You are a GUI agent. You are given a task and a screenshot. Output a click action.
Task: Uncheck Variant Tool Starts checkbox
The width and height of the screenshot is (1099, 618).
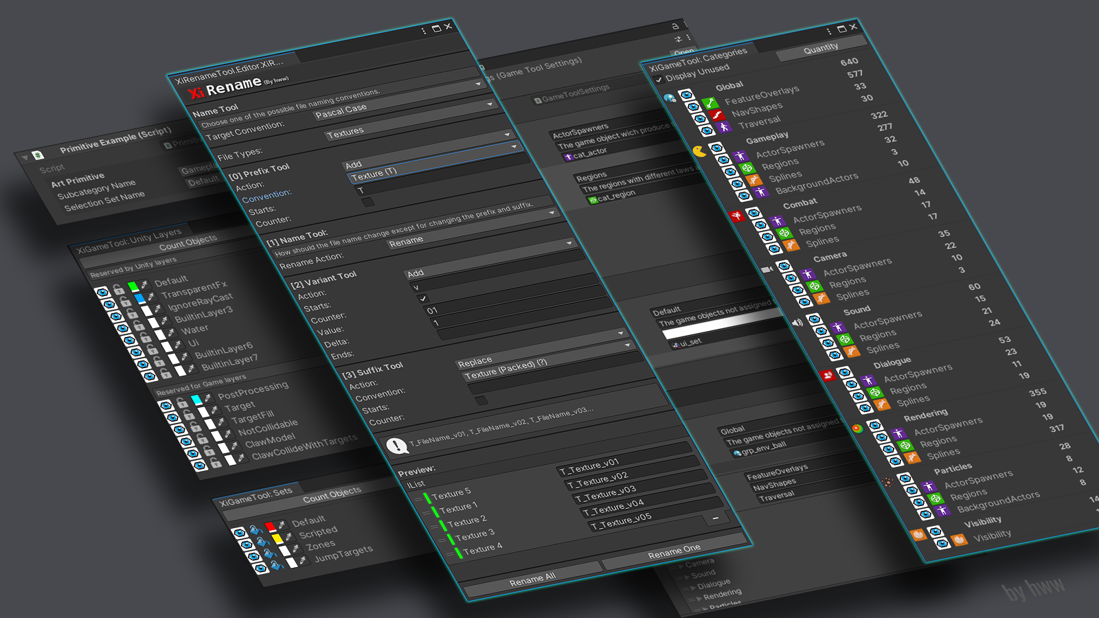point(422,299)
